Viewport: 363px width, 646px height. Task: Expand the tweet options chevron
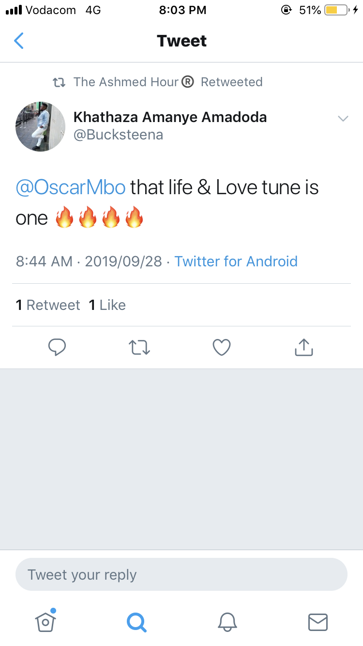343,119
